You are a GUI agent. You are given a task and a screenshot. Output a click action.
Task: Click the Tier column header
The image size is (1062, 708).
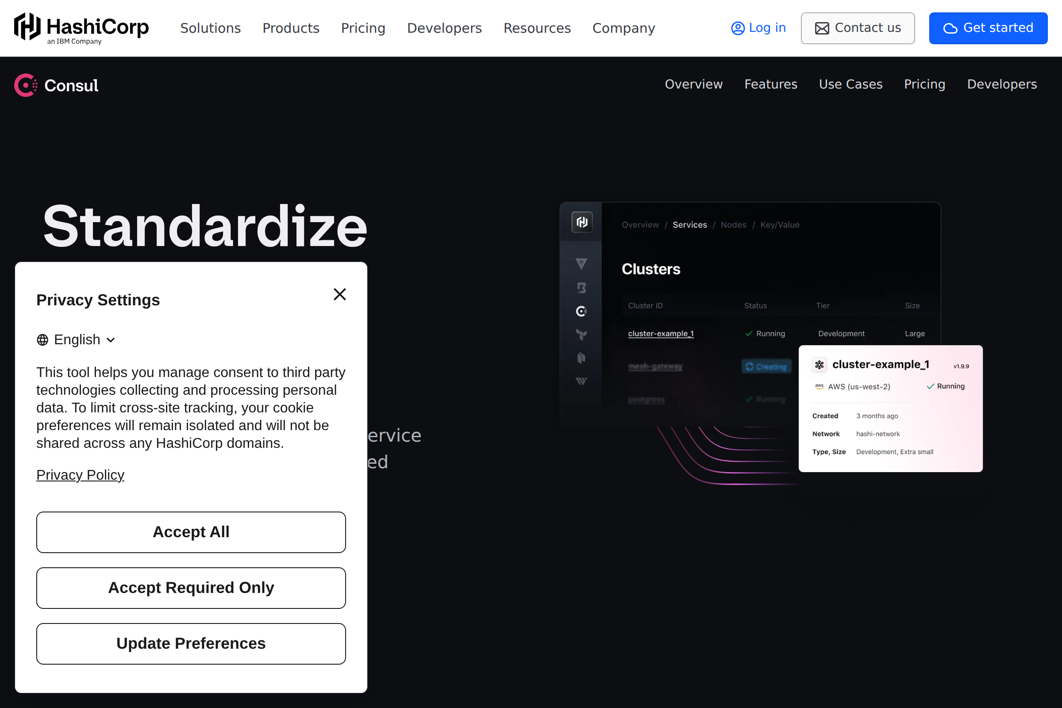823,306
